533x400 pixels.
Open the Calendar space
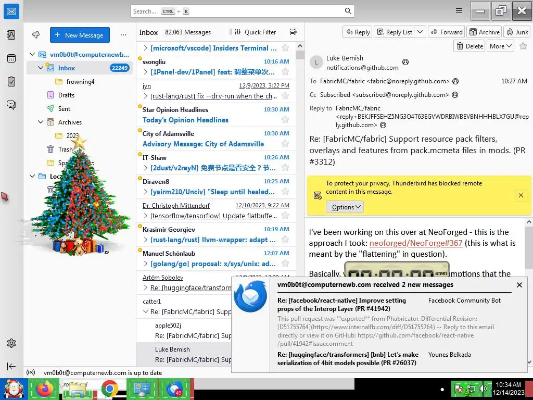[x=11, y=58]
